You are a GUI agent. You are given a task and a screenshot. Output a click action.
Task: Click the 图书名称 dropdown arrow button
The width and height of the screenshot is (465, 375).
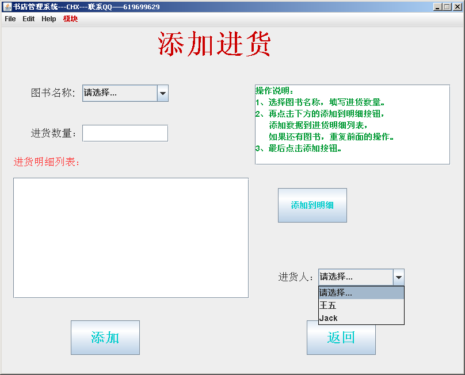click(x=163, y=93)
